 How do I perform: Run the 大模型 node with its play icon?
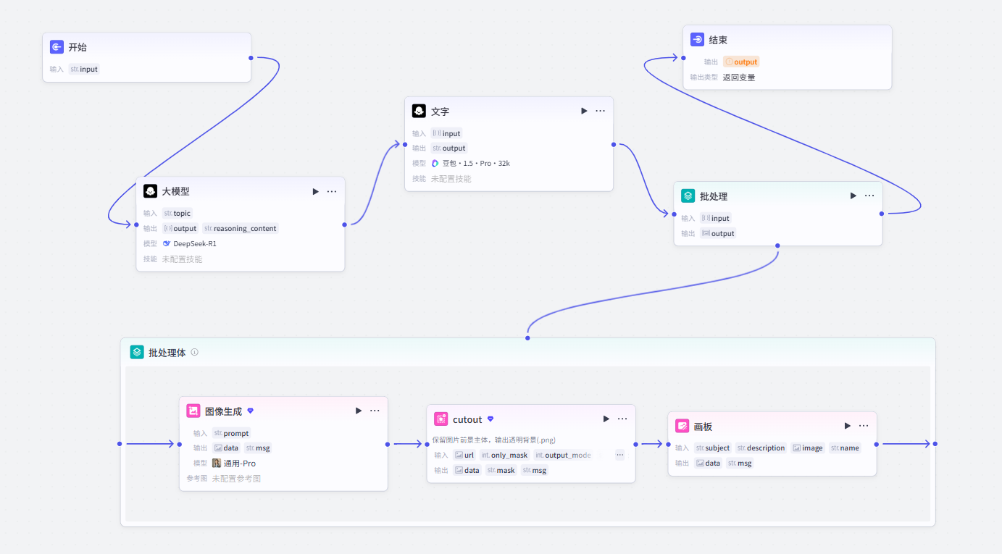click(315, 191)
